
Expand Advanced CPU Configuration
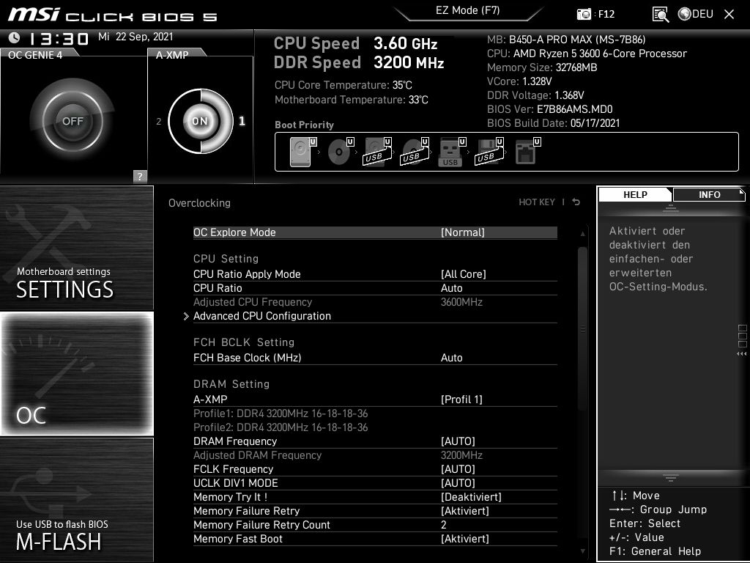(261, 316)
